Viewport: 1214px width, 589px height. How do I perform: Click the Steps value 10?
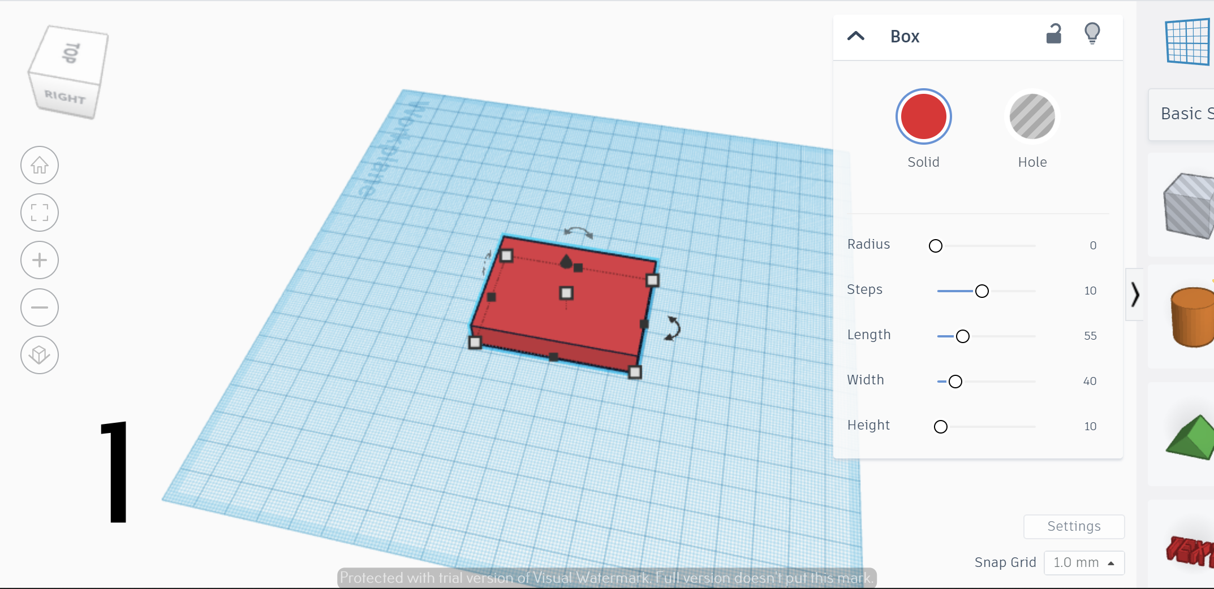tap(1090, 291)
